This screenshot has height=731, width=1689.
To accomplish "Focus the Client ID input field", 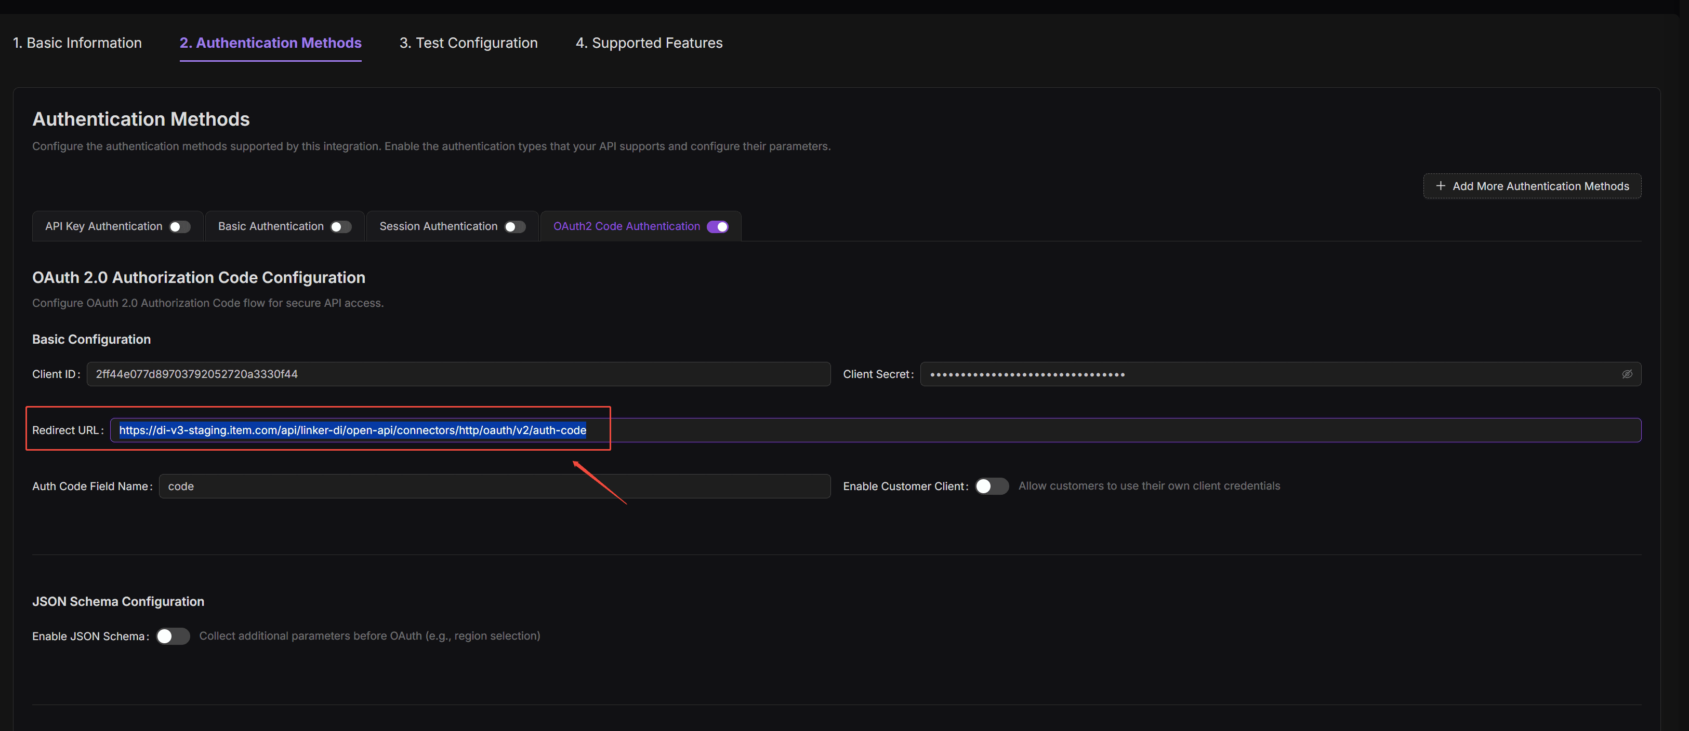I will tap(458, 374).
